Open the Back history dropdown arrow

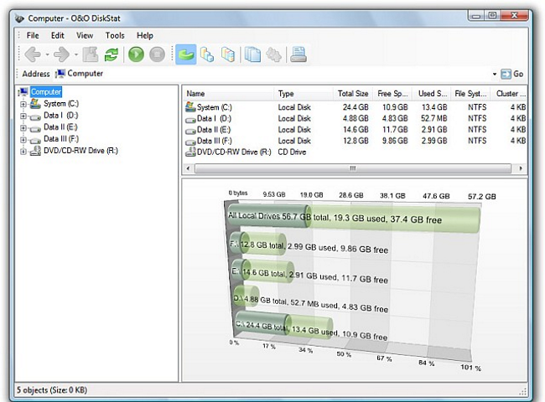(47, 54)
